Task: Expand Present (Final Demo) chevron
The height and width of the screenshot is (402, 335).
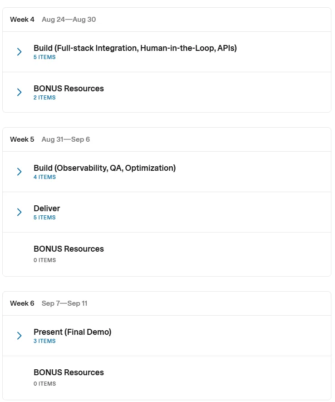Action: (x=19, y=336)
